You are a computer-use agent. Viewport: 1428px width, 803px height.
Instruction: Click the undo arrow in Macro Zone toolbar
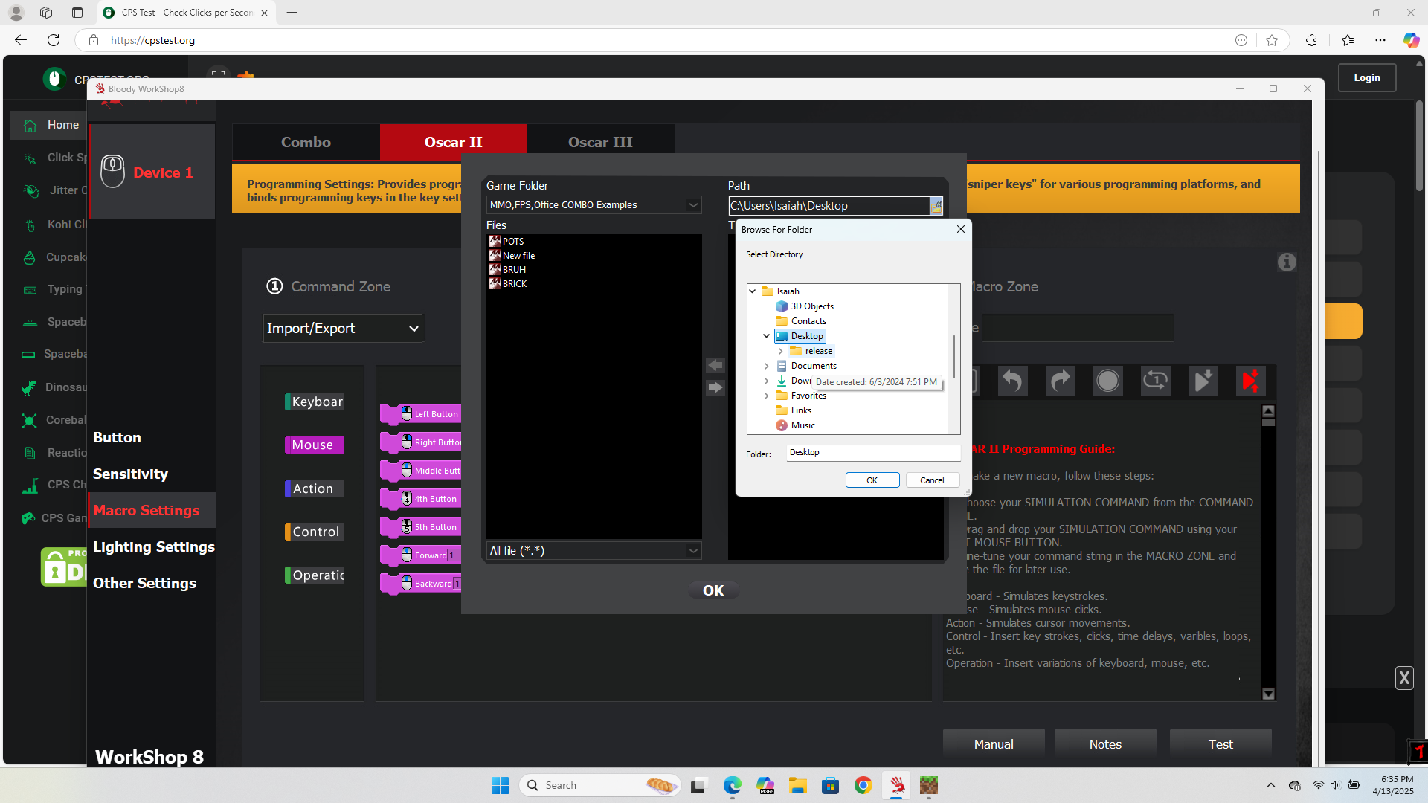click(1011, 381)
